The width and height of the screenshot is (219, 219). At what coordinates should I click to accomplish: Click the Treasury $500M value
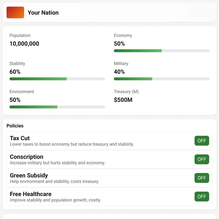tap(123, 100)
